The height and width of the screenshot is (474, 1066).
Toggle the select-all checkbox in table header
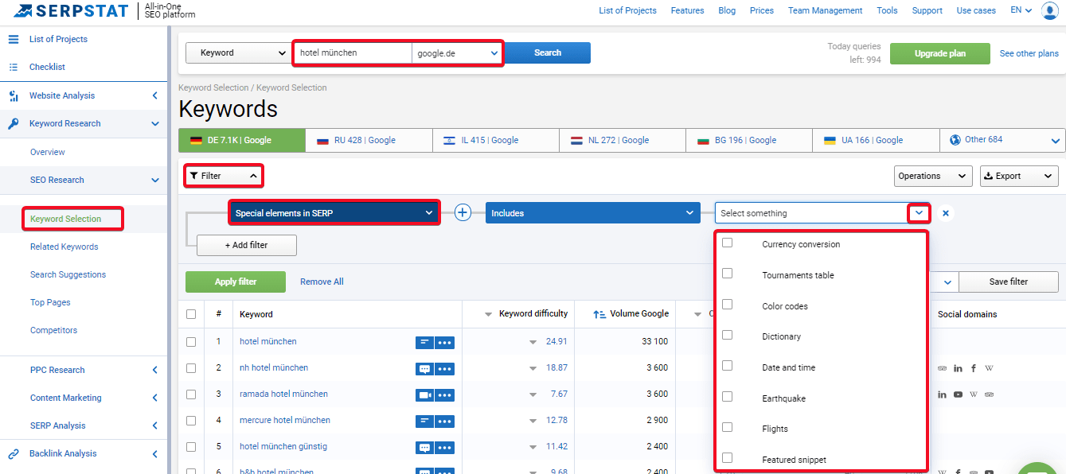(191, 314)
